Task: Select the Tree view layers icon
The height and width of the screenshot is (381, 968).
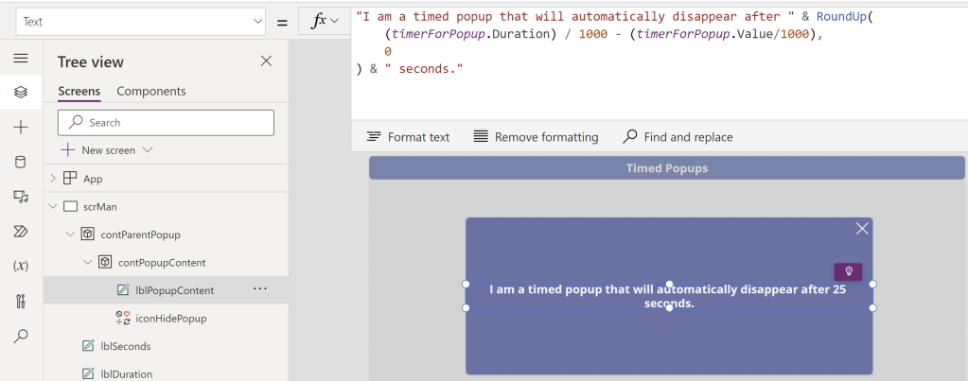Action: pyautogui.click(x=21, y=92)
